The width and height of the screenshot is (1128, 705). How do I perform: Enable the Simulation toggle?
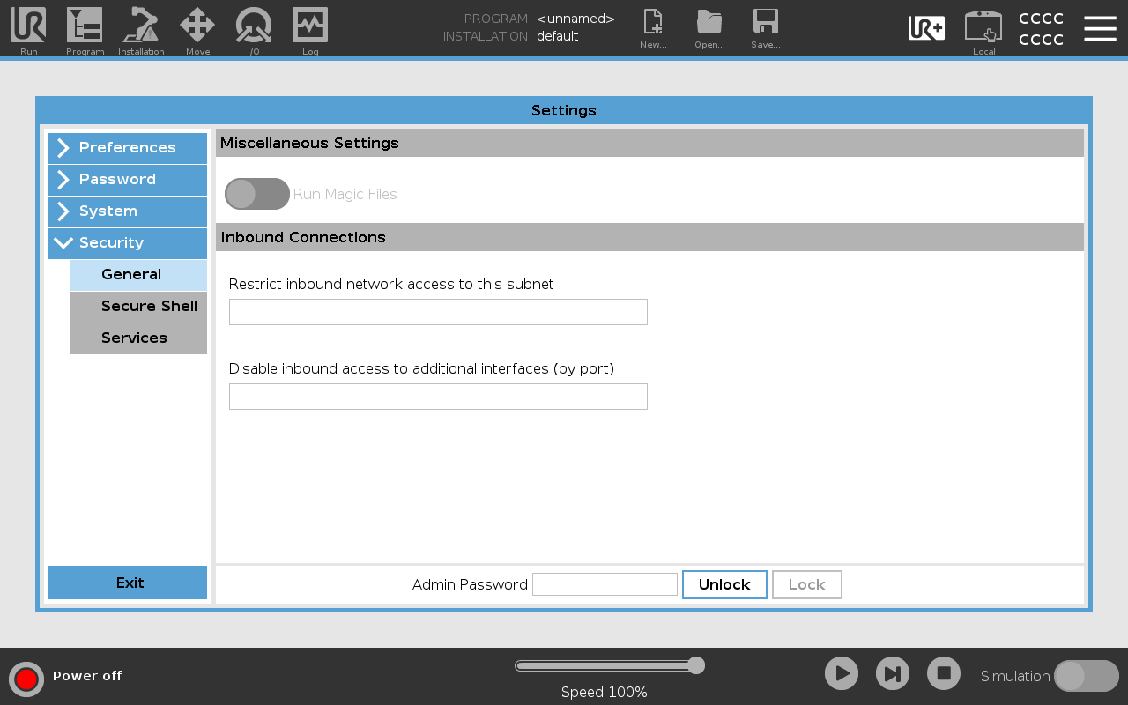1086,676
